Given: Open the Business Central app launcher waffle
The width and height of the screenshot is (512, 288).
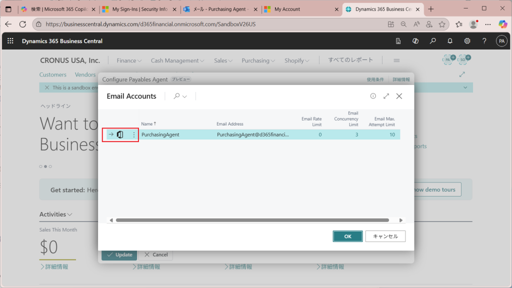Looking at the screenshot, I should [10, 41].
